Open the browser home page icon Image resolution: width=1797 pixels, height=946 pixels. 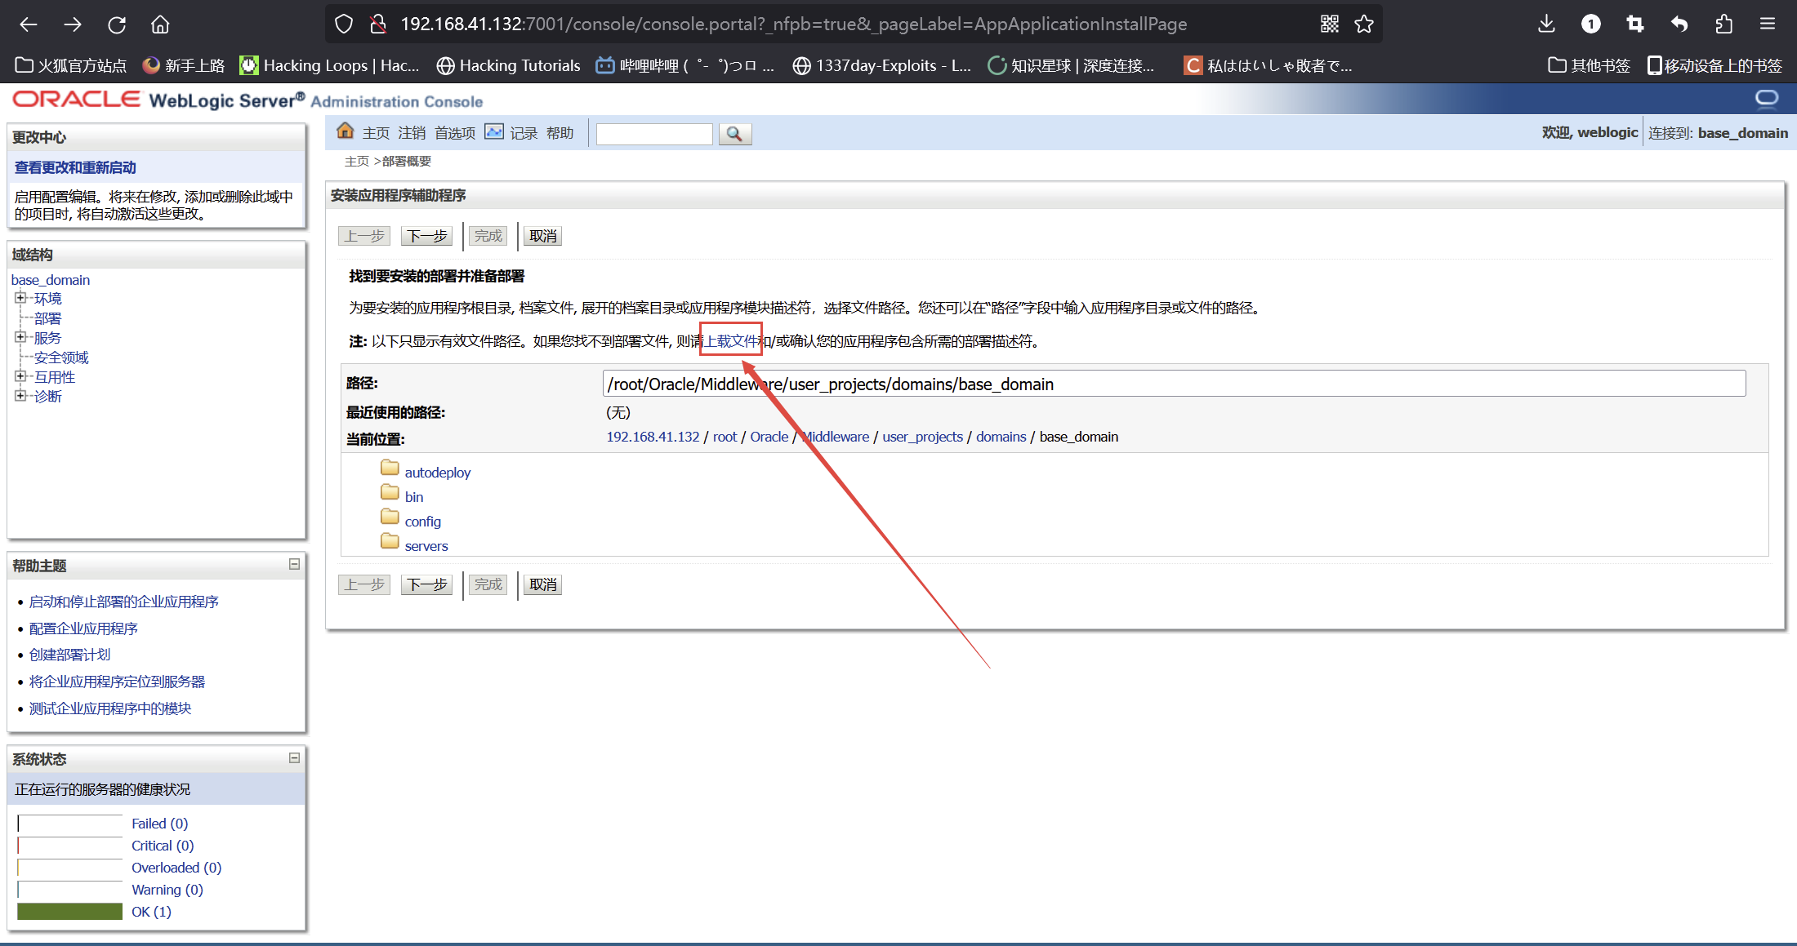click(x=160, y=24)
